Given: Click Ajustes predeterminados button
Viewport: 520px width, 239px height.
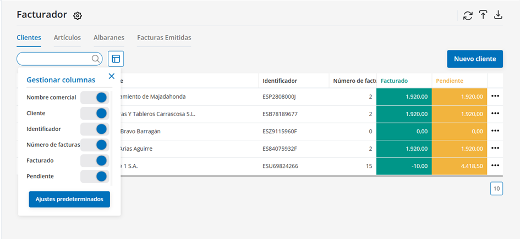Looking at the screenshot, I should click(x=69, y=200).
